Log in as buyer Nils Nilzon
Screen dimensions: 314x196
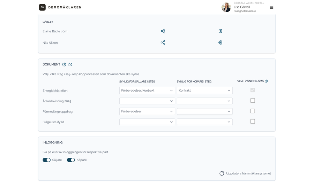tap(220, 42)
